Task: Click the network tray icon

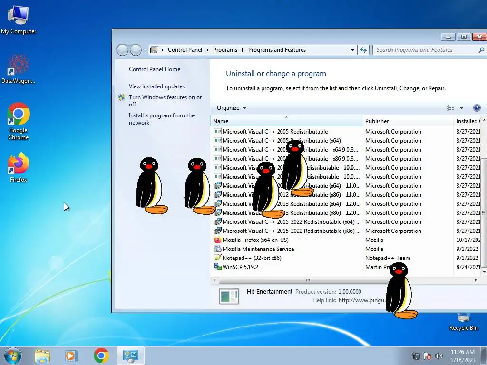Action: pyautogui.click(x=416, y=356)
